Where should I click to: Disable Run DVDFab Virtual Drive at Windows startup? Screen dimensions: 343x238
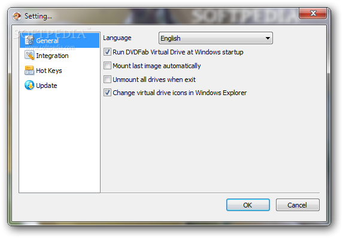[x=107, y=52]
